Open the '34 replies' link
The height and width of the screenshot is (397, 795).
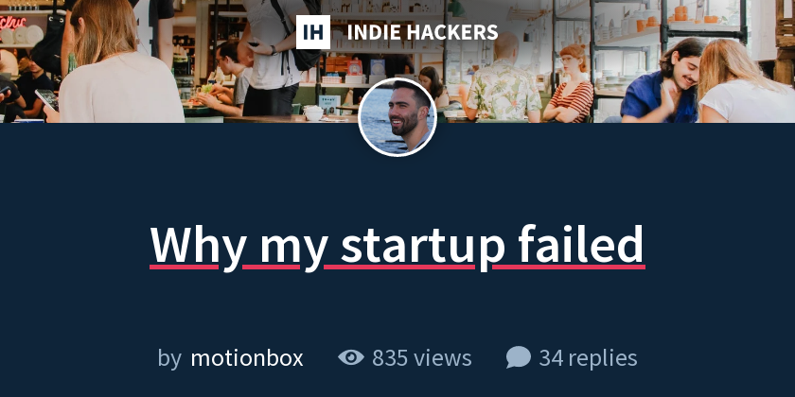click(588, 358)
